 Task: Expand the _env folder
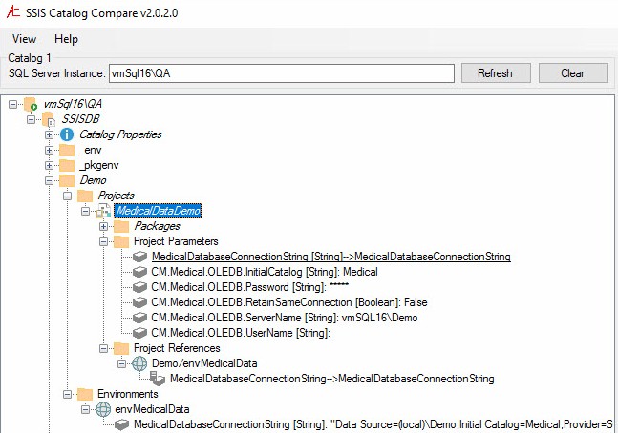49,150
